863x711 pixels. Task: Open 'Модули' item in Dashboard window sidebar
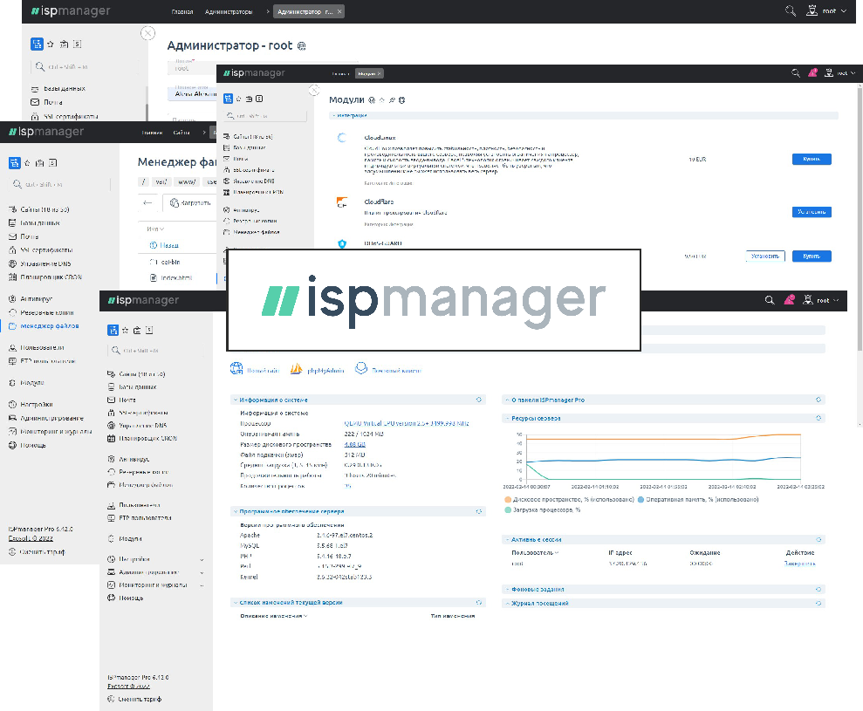point(125,539)
